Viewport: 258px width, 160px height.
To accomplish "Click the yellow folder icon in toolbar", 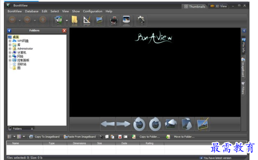I will (74, 20).
